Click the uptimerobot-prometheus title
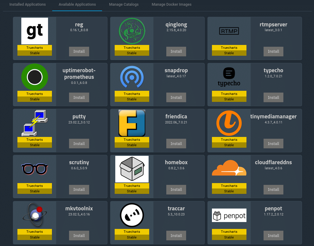 [79, 73]
